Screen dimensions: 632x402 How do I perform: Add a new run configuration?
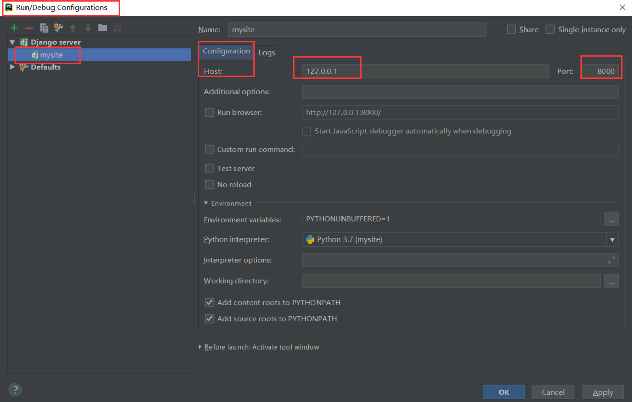[x=14, y=28]
